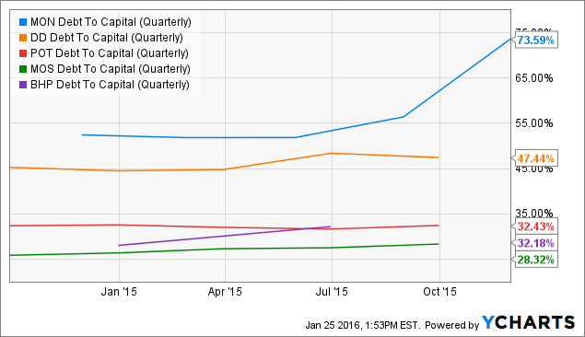Click the 32.18% BHP value tag
The image size is (585, 337).
click(536, 243)
